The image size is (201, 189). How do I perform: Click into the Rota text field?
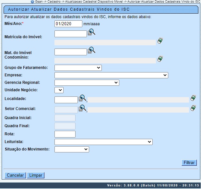(65, 134)
